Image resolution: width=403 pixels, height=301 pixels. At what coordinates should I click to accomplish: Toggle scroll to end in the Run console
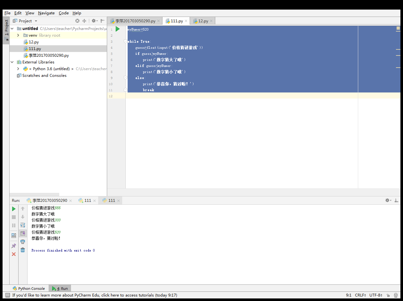(23, 233)
